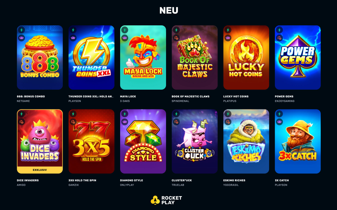
Task: Click the slot icon on 3x Catch card
Action: point(279,122)
